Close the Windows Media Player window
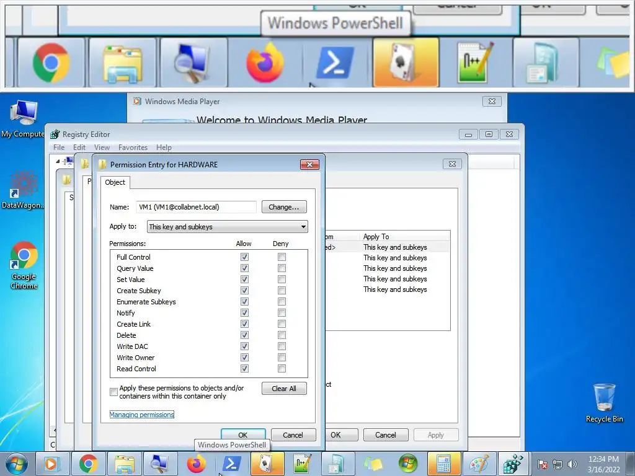The height and width of the screenshot is (476, 635). 492,101
